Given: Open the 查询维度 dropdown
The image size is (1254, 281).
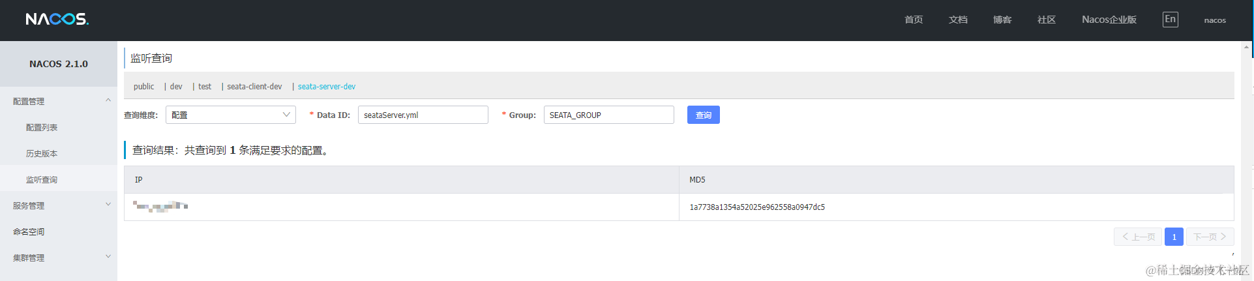Looking at the screenshot, I should tap(231, 115).
